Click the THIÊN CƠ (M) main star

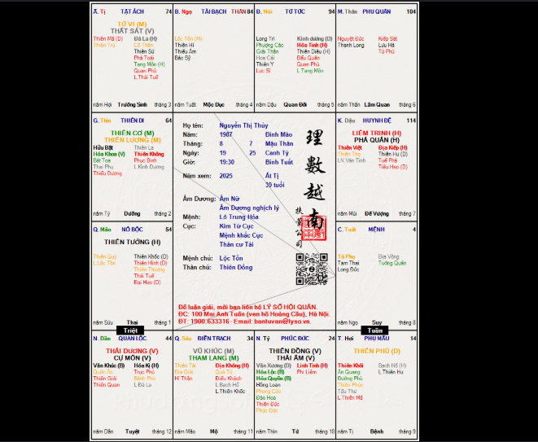pos(132,133)
